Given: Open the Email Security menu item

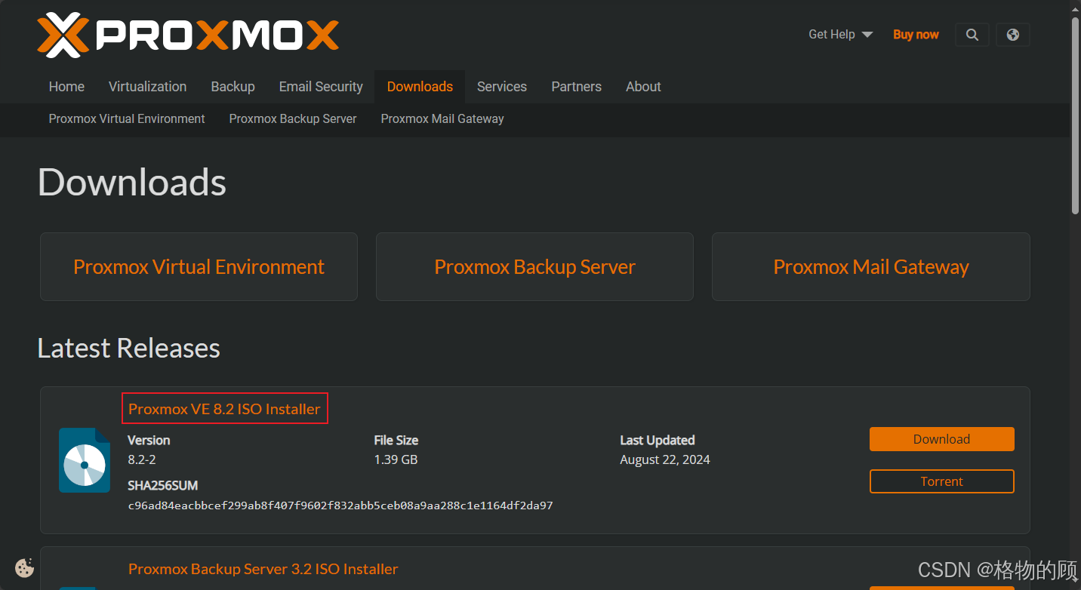Looking at the screenshot, I should [x=321, y=87].
